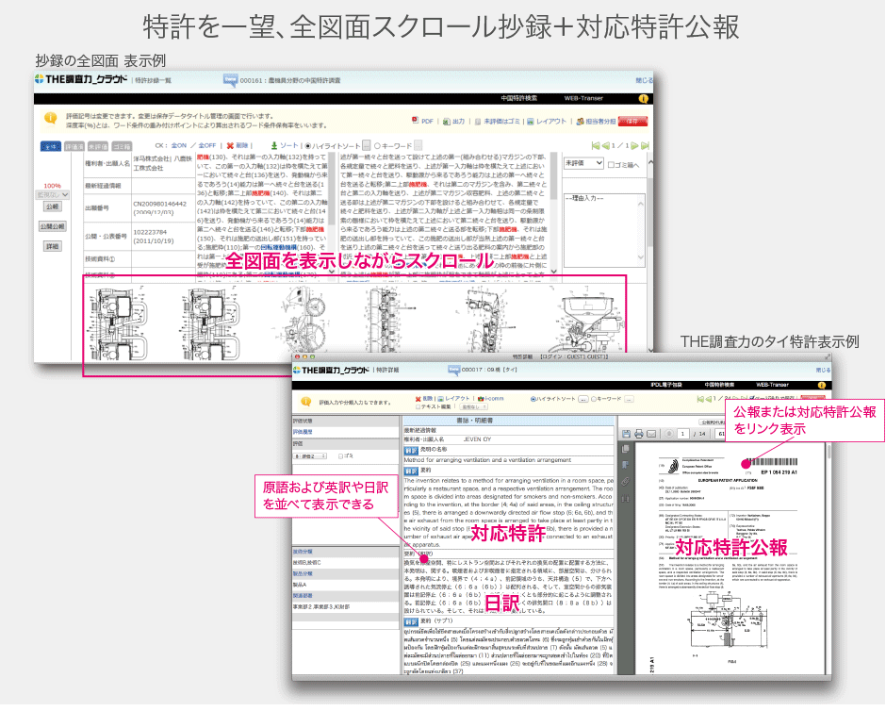The width and height of the screenshot is (886, 711).
Task: Click the PDF export icon in the abstract list window
Action: point(416,121)
